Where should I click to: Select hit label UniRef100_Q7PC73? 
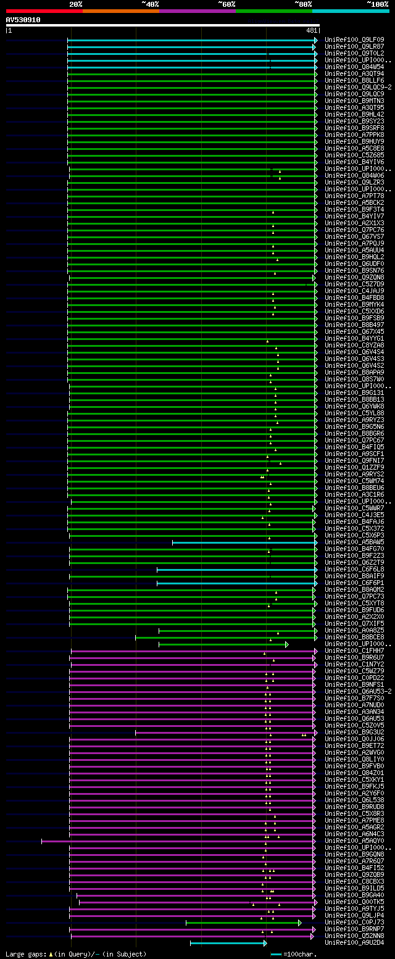(354, 596)
